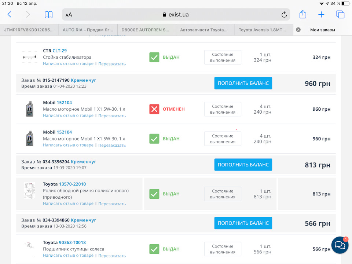Close the Мои заказы tab

(298, 30)
